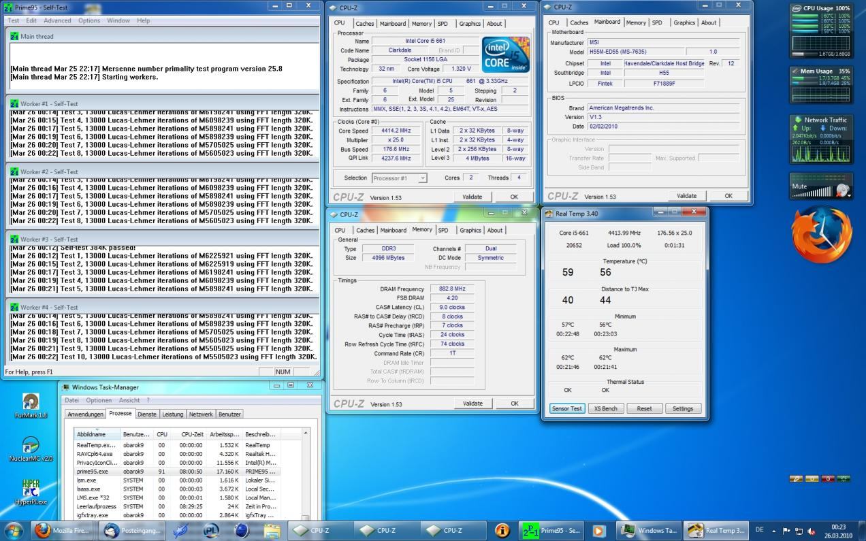Open the FurMark 1.8 desktop shortcut

click(31, 406)
